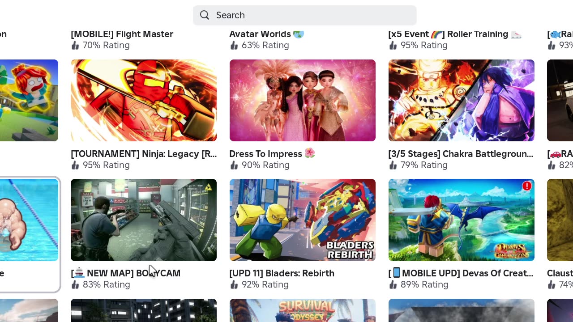Click the [NEW MAP] BODYCAM title

pos(126,273)
